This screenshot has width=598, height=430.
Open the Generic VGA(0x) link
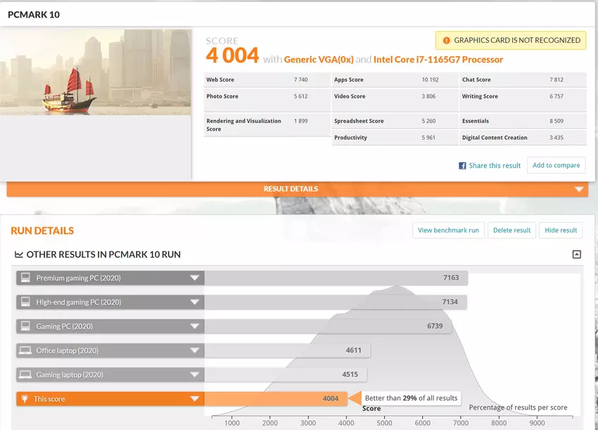317,60
